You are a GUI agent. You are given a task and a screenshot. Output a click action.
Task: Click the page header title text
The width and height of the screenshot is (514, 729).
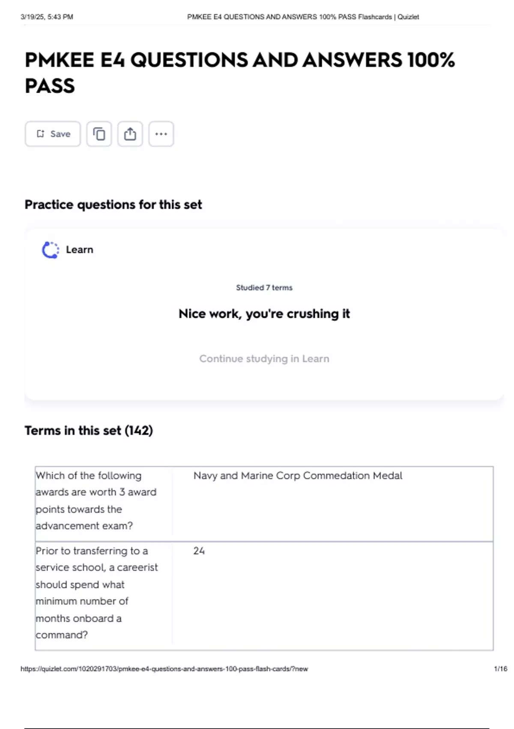tap(303, 17)
